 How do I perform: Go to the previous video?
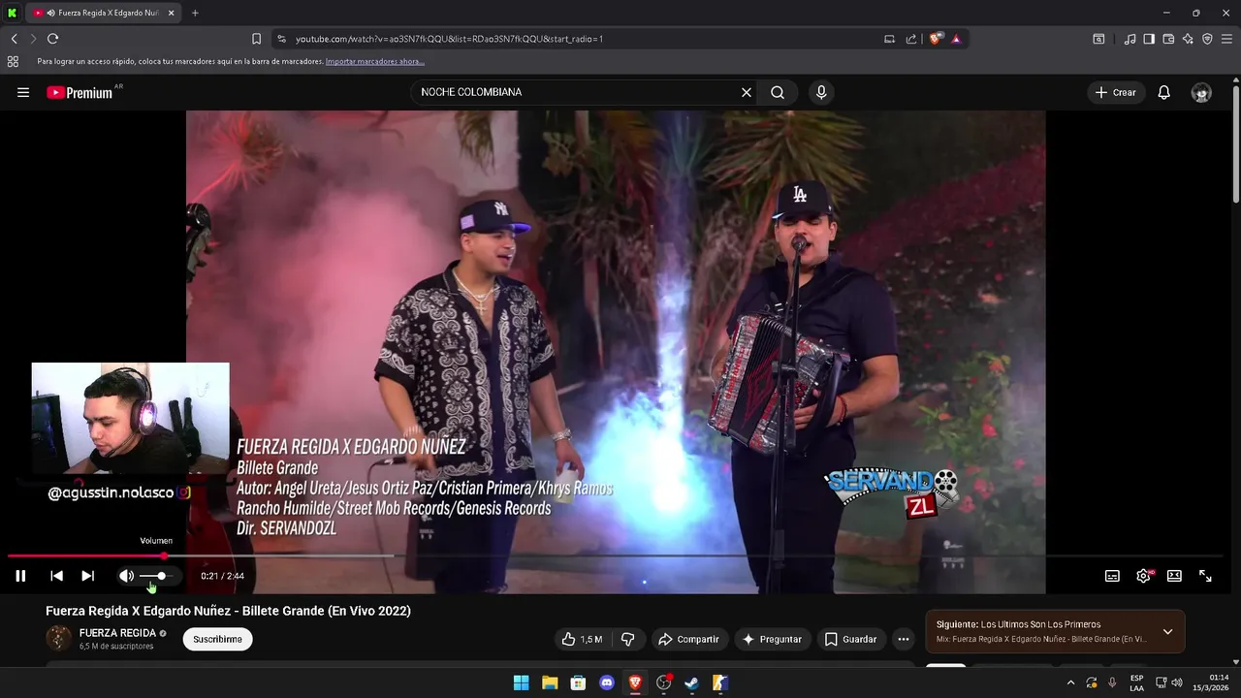(56, 576)
